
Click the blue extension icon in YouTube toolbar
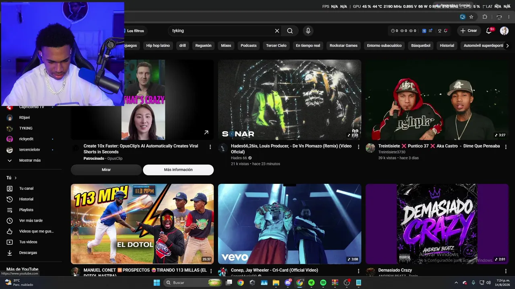[x=424, y=31]
